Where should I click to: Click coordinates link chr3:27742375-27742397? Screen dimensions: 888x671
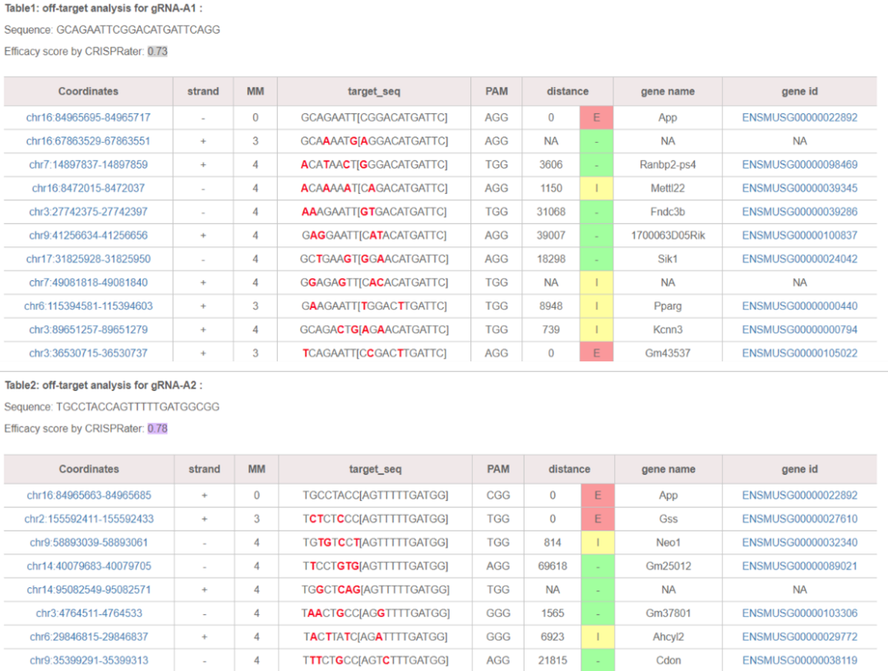(x=88, y=212)
